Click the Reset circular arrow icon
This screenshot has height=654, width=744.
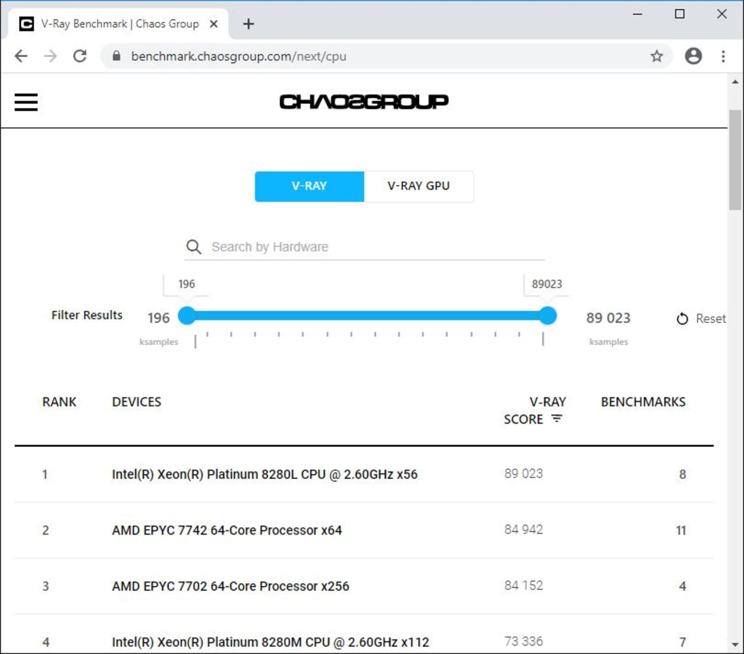click(x=682, y=318)
